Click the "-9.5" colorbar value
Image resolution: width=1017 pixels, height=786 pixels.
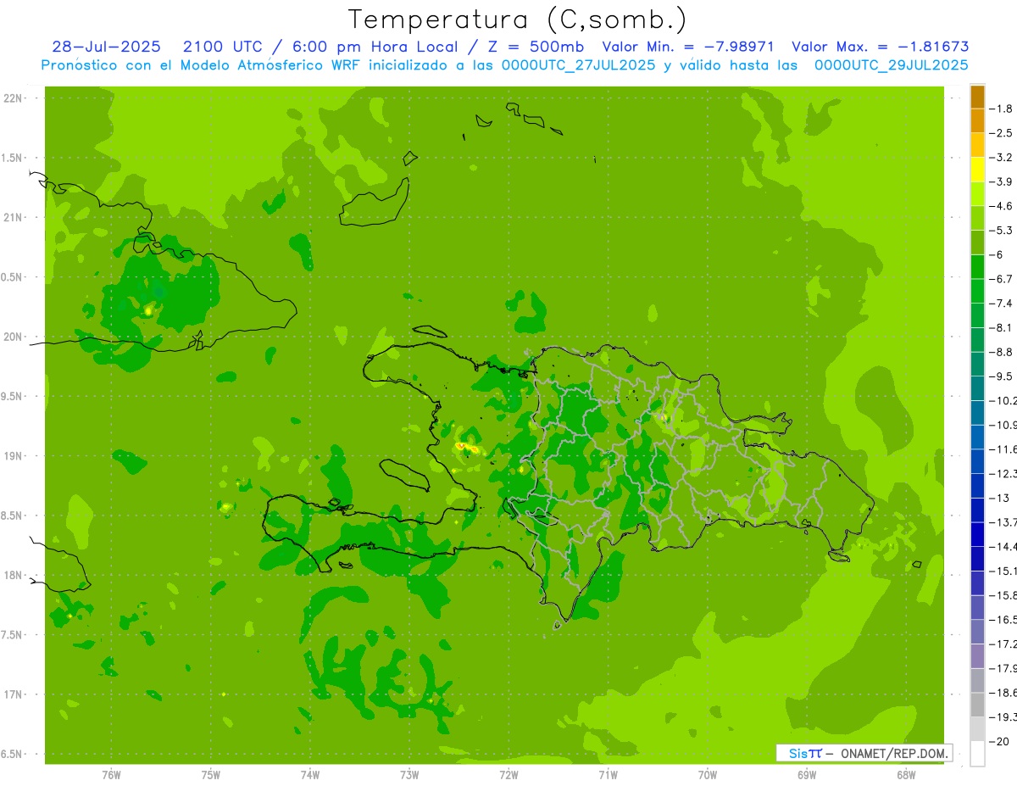tap(1001, 376)
